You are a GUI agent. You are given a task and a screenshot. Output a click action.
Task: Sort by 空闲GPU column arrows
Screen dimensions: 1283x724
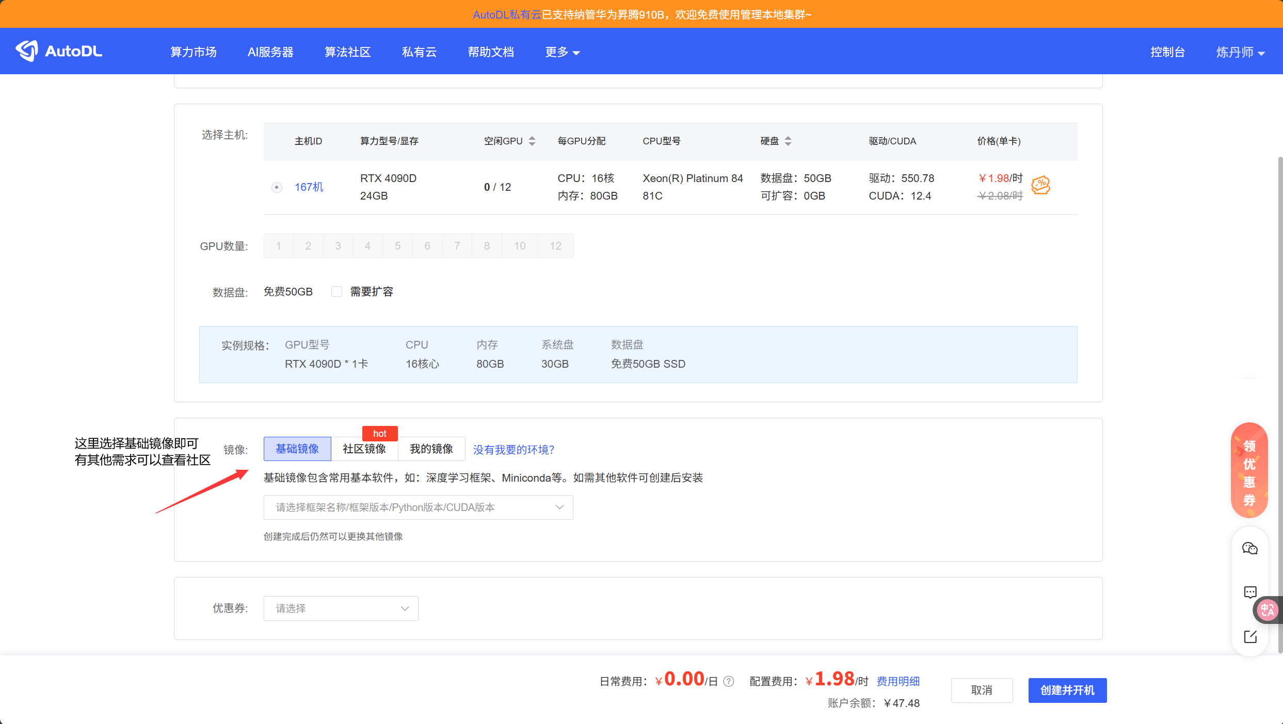coord(532,141)
